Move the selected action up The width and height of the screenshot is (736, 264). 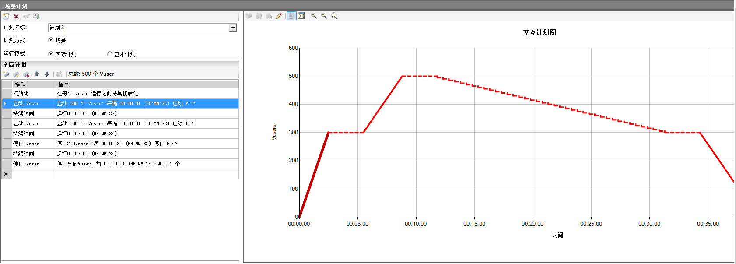tap(37, 74)
